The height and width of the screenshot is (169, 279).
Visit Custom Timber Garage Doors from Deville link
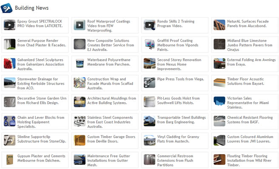[x=111, y=139]
